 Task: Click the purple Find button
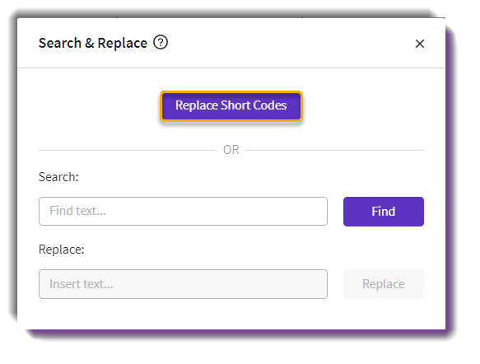coord(384,212)
